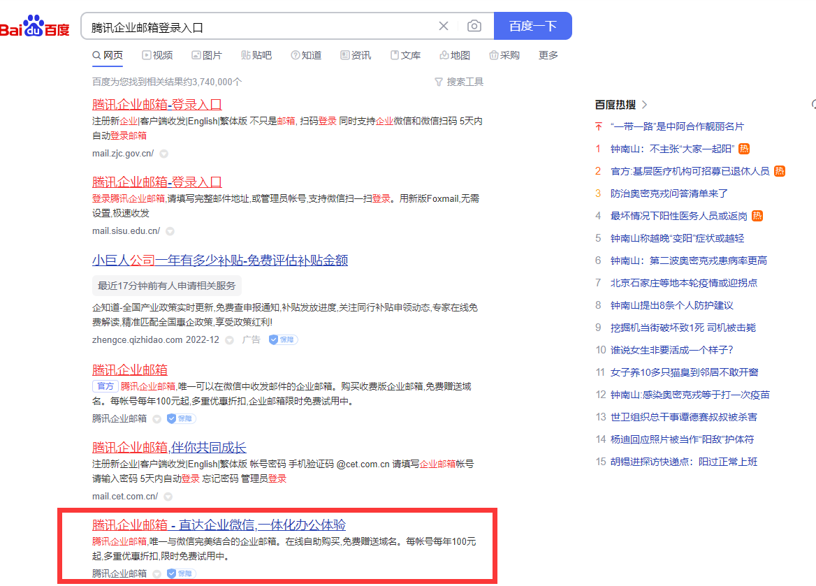This screenshot has height=586, width=816.
Task: Switch to the 视频 tab
Action: [x=157, y=55]
